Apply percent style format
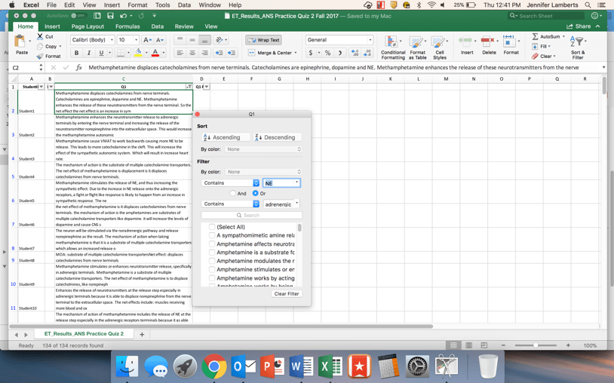614x383 pixels. pos(328,53)
